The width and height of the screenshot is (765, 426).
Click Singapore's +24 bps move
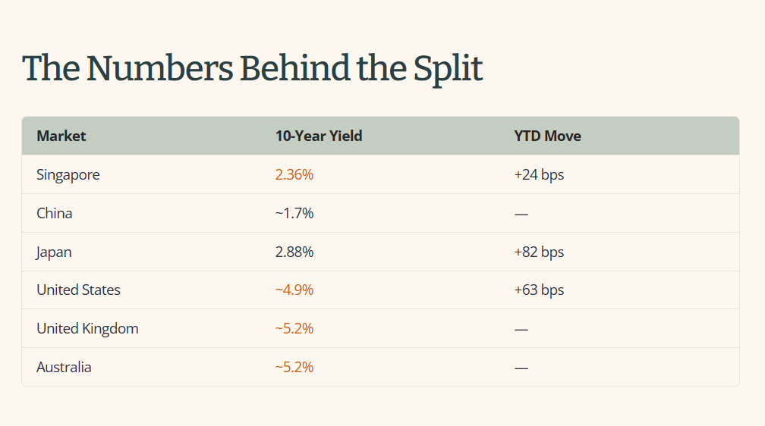pyautogui.click(x=539, y=175)
